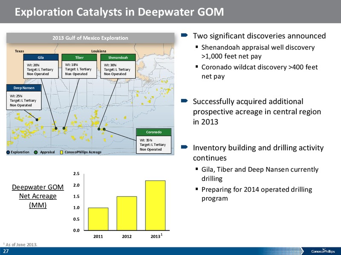Click the 2013 bar in the acreage chart
Image resolution: width=341 pixels, height=255 pixels.
pos(155,205)
